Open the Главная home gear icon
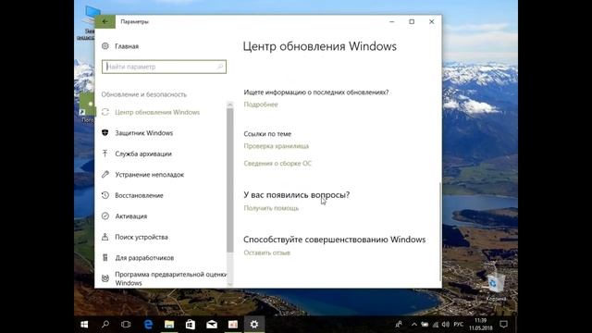Screen dimensions: 592x333 pos(105,46)
